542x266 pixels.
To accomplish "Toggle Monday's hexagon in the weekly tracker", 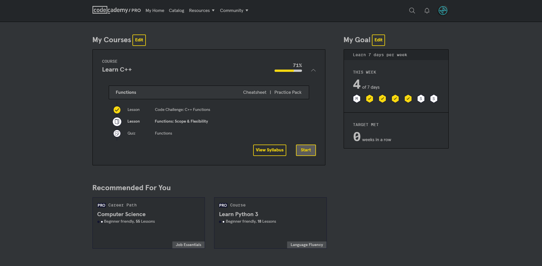I will pos(356,99).
